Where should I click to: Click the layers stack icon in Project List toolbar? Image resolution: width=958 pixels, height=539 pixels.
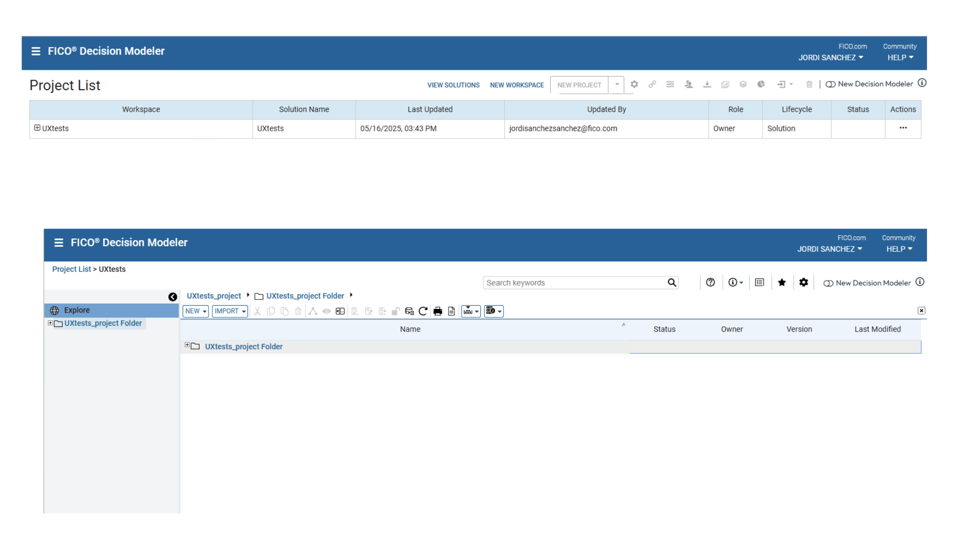click(x=743, y=84)
